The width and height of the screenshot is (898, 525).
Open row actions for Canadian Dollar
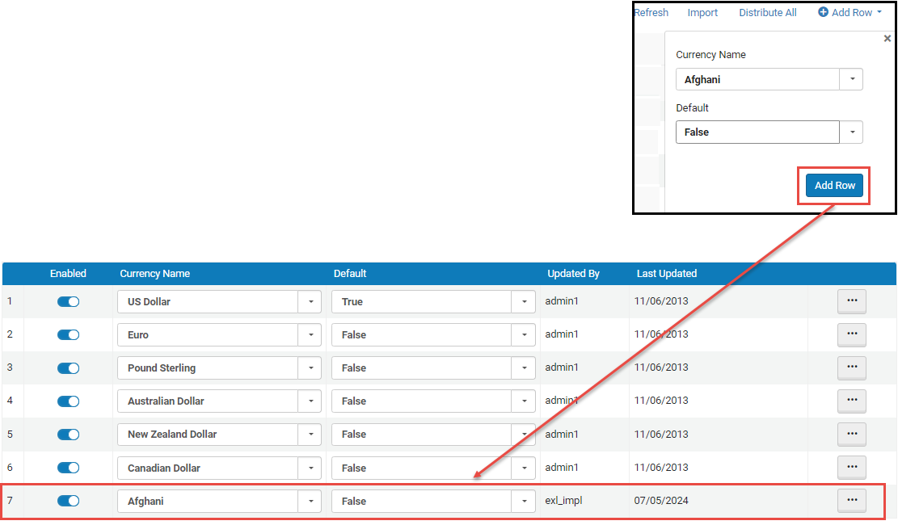click(x=851, y=467)
